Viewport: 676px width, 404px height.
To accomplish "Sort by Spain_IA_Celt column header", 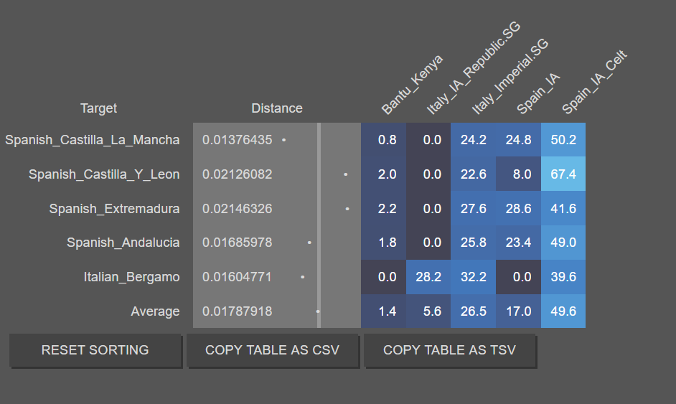I will coord(594,82).
